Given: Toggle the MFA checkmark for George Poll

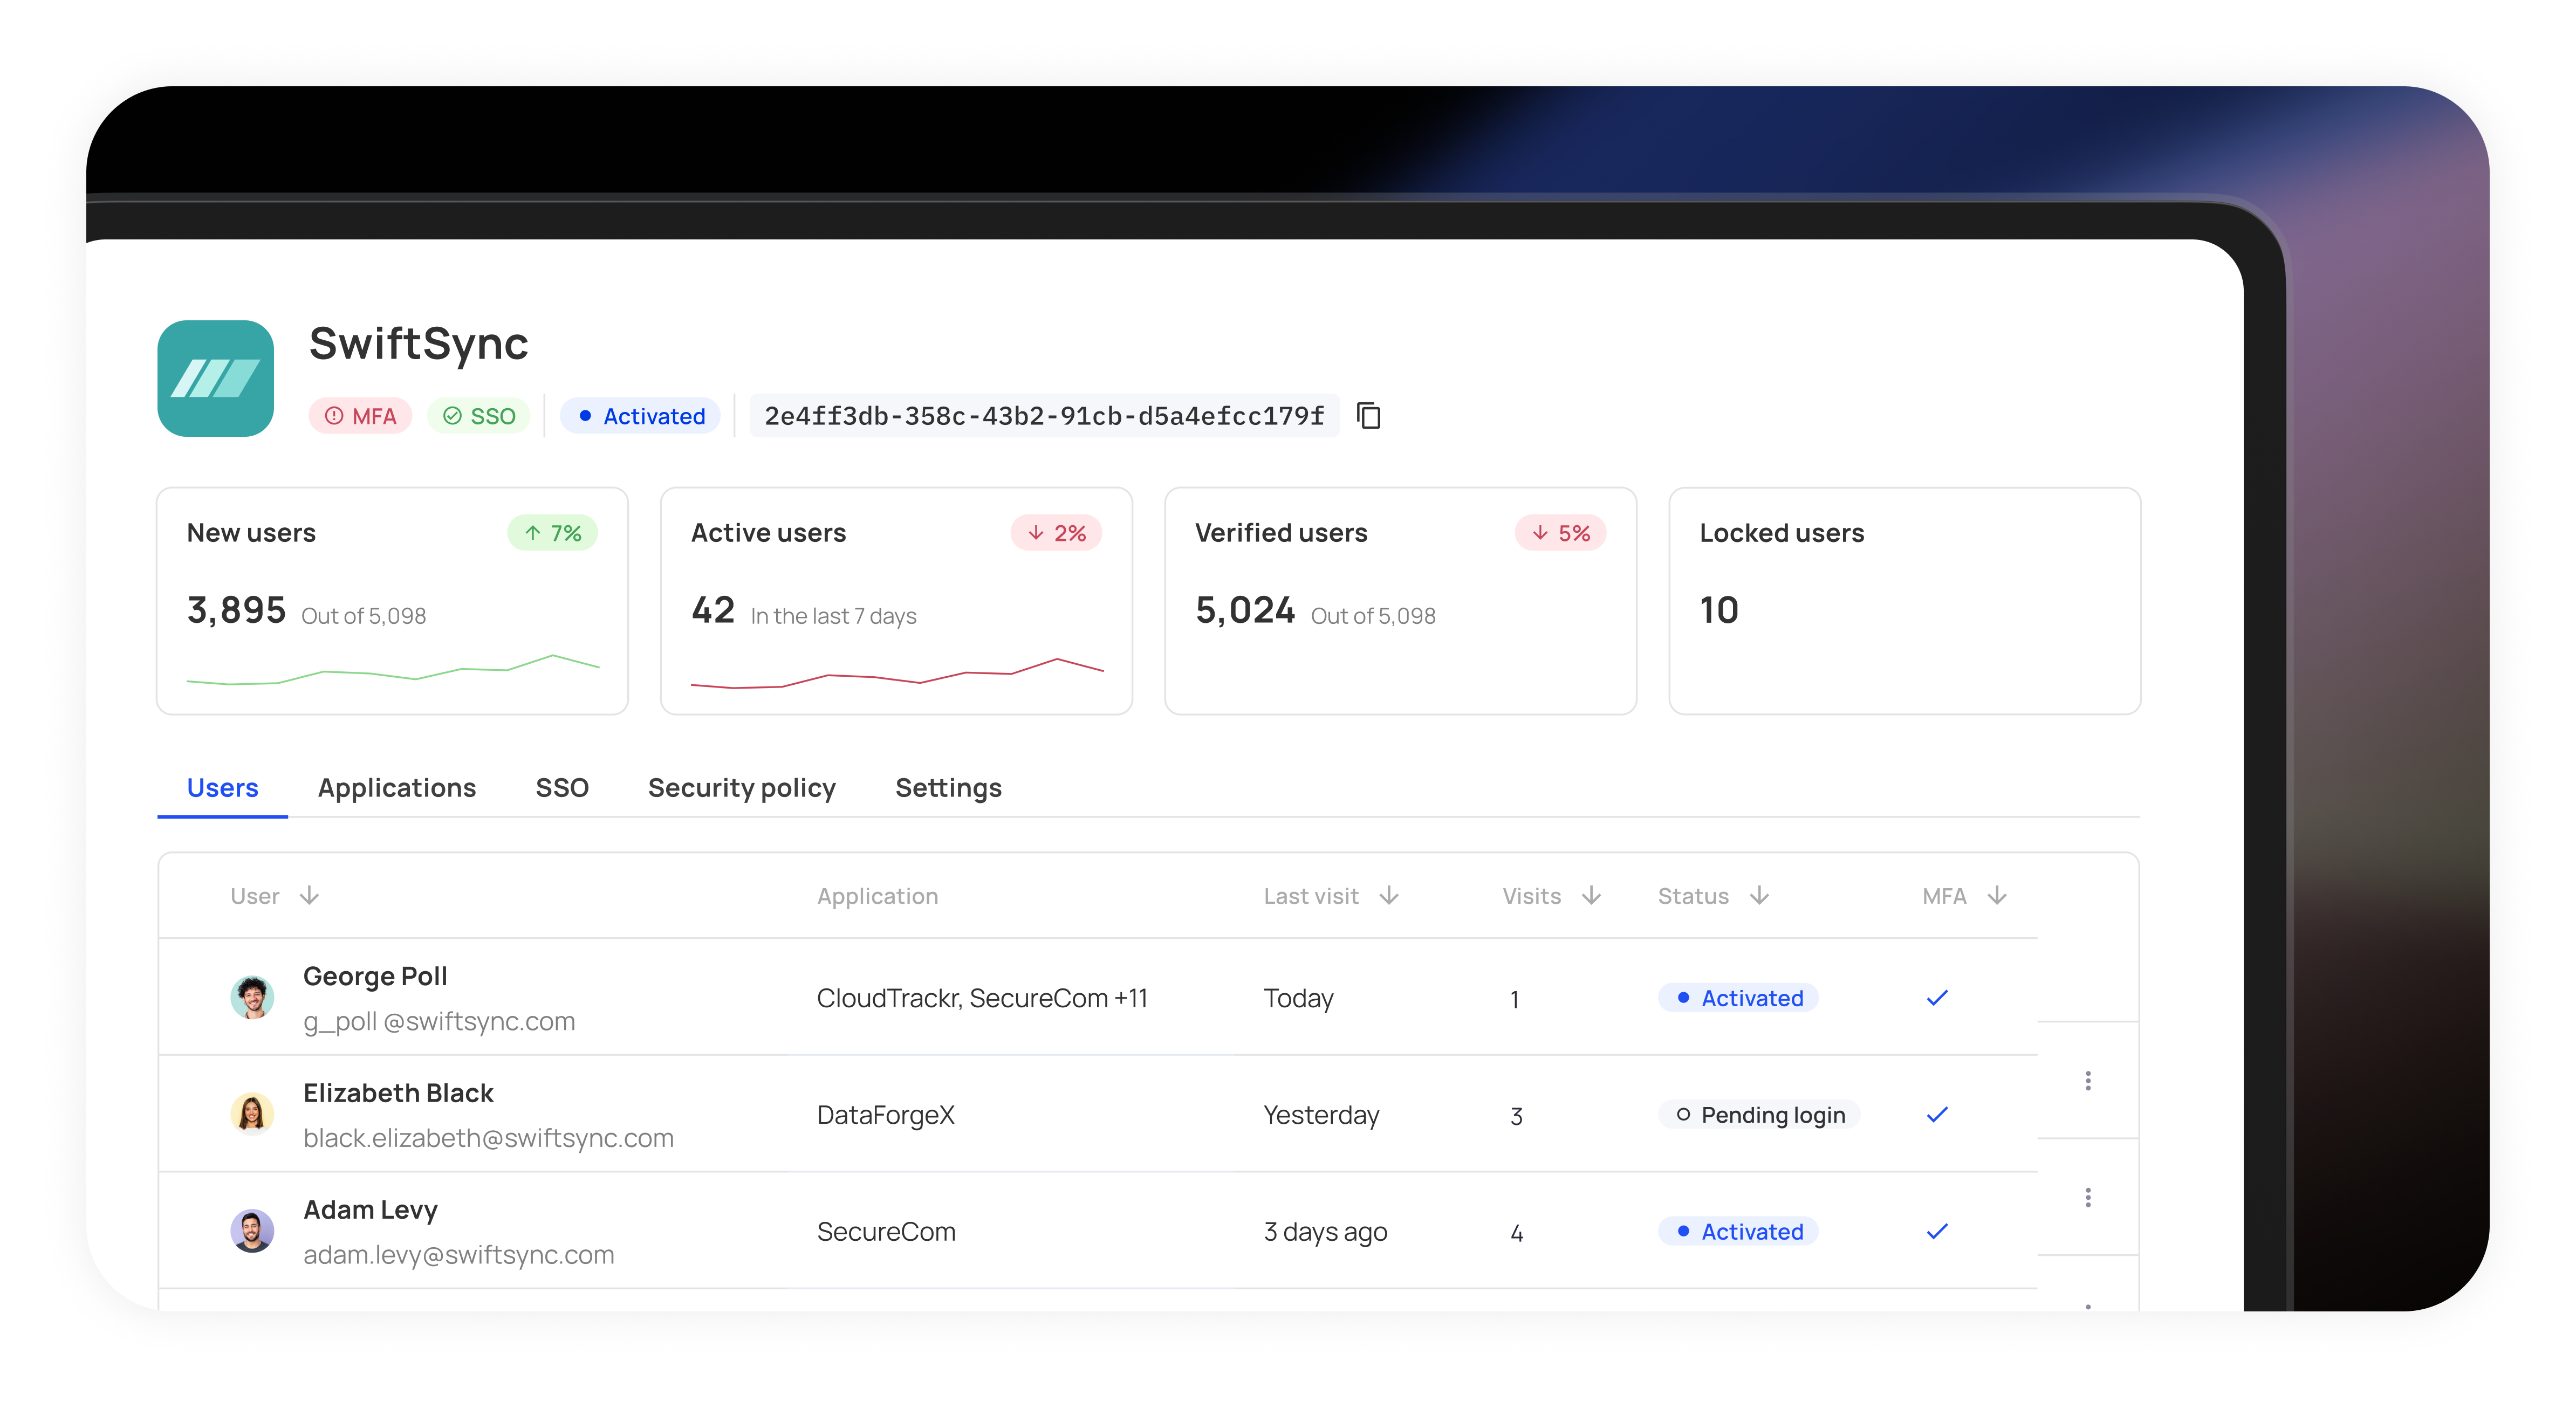Looking at the screenshot, I should pyautogui.click(x=1937, y=997).
